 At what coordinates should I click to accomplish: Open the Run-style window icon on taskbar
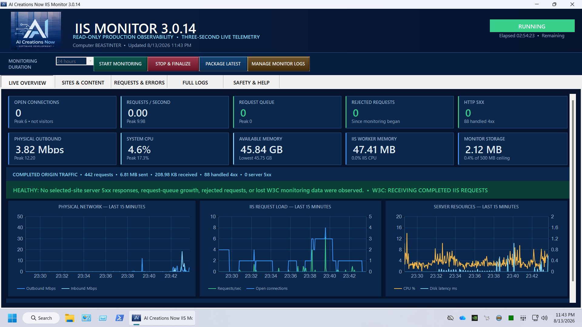pyautogui.click(x=103, y=318)
